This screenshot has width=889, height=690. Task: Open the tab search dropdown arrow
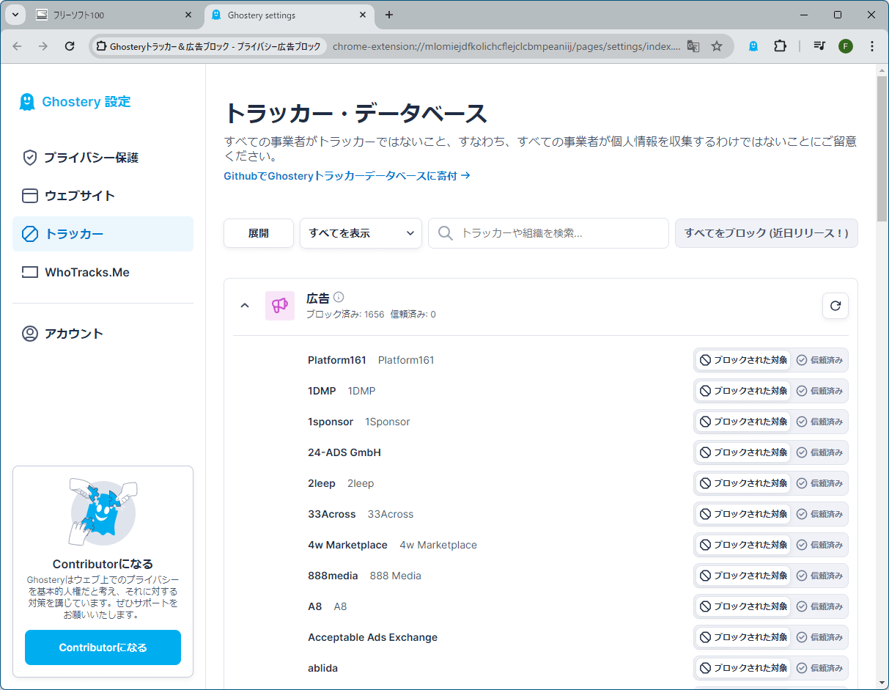[x=15, y=15]
